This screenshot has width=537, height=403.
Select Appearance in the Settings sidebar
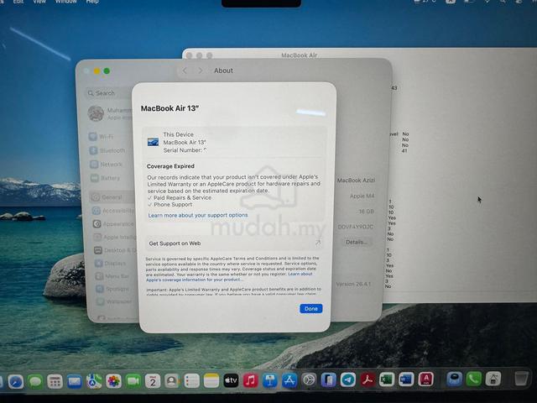tap(113, 224)
